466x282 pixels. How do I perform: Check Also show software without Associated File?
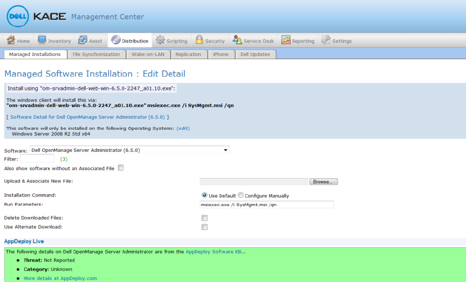click(x=121, y=168)
